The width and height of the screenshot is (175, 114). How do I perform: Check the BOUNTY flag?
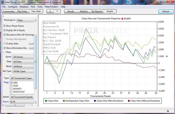pos(11,89)
